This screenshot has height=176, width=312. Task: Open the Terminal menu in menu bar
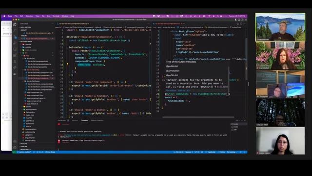56,16
